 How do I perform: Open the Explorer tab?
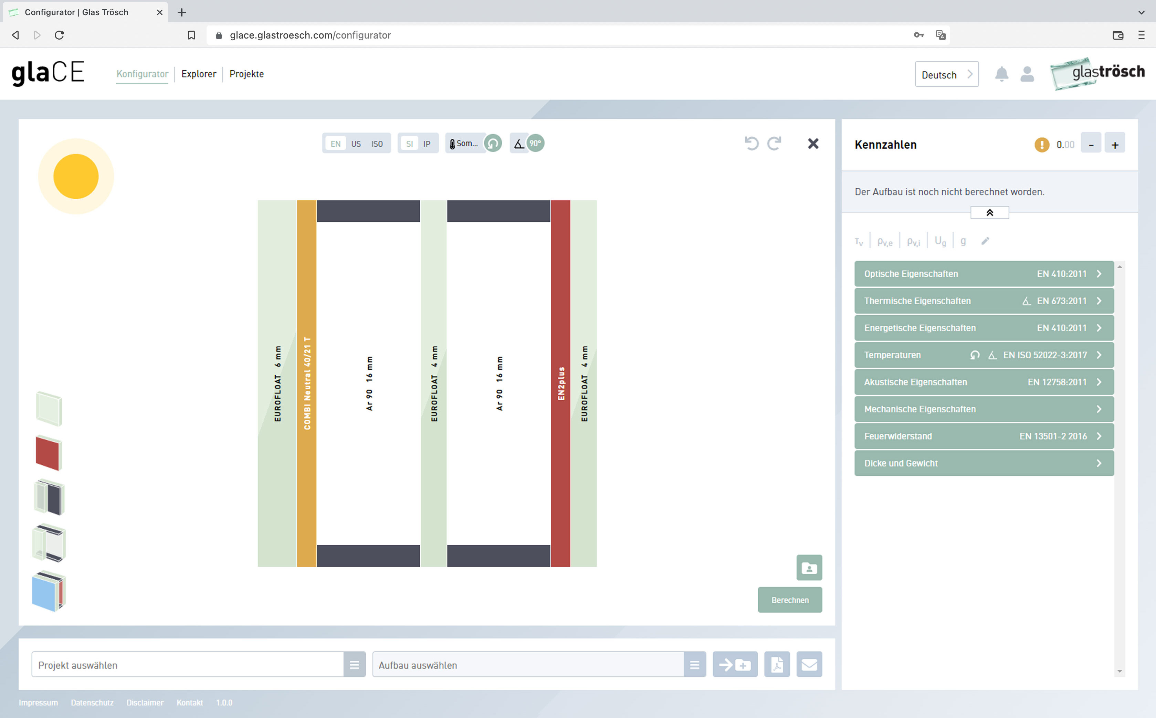[x=199, y=74]
